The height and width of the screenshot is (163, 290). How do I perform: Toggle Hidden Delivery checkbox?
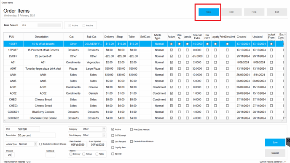[x=71, y=154]
